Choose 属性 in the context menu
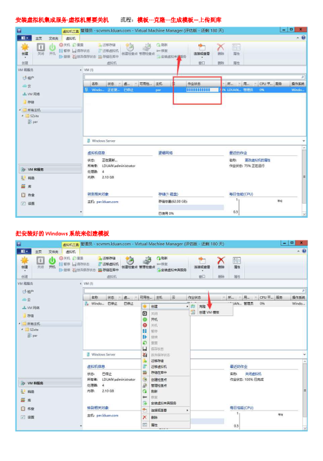323x461 pixels. click(165, 425)
